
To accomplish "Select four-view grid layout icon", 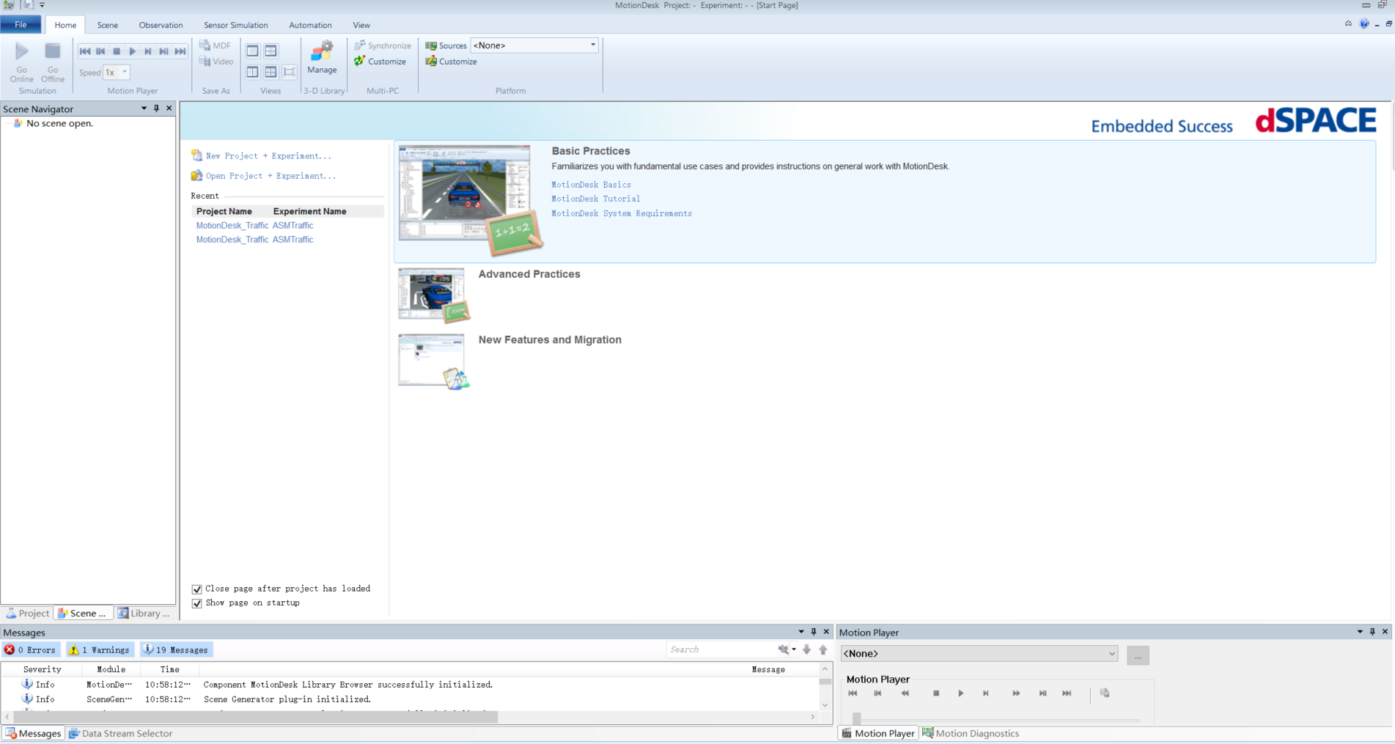I will point(270,72).
